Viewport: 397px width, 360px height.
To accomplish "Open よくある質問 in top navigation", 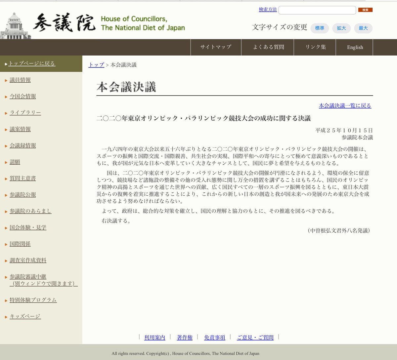I will pyautogui.click(x=268, y=47).
